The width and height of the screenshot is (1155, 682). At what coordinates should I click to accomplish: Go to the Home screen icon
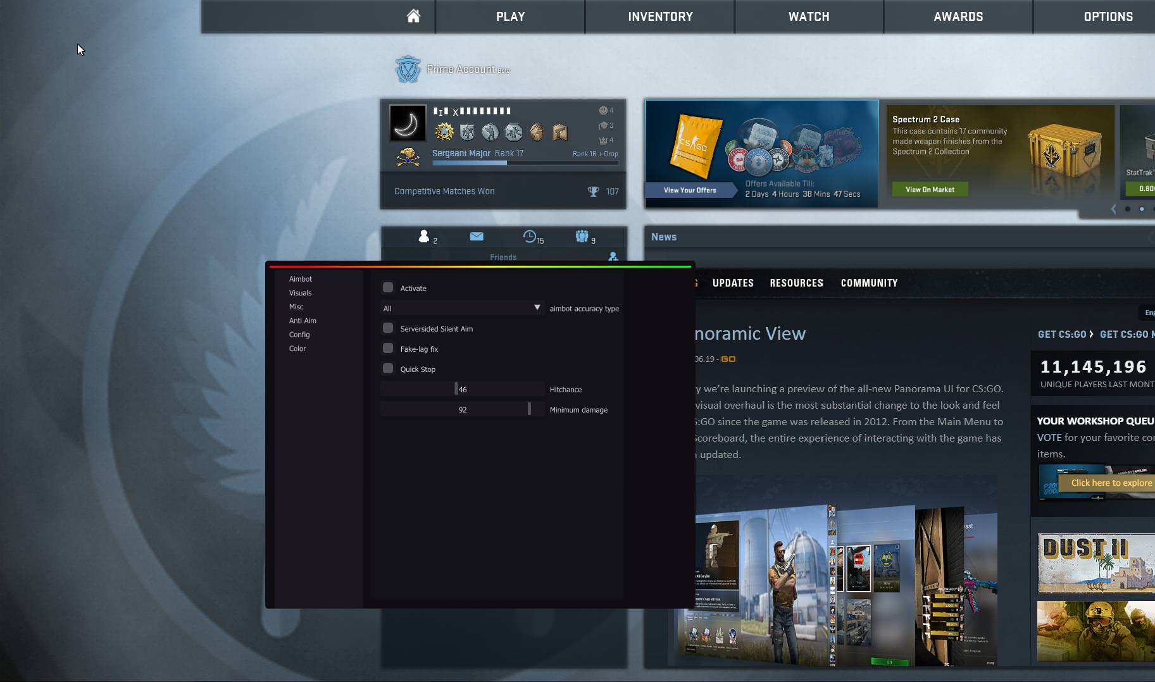[413, 16]
